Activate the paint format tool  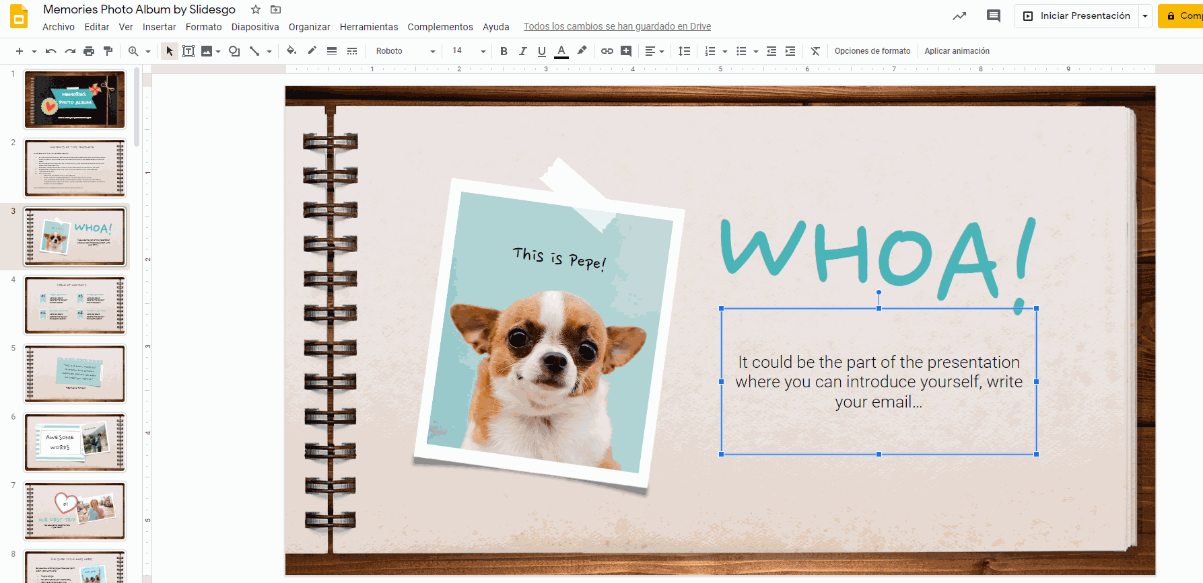point(108,51)
